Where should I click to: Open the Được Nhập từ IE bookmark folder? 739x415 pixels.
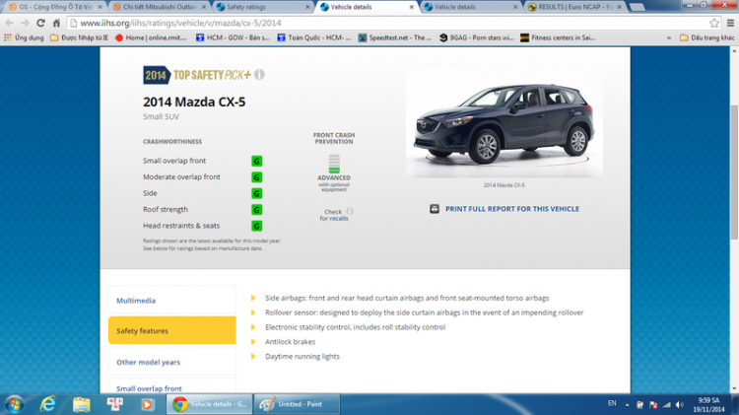79,37
